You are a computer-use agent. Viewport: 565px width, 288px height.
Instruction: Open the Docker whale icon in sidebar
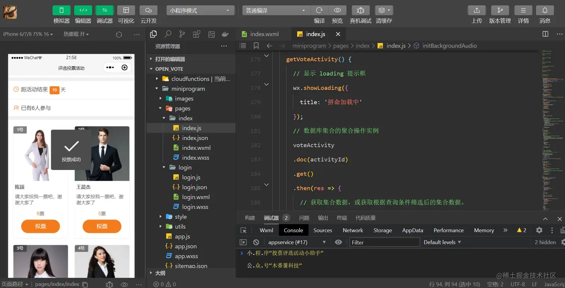coord(225,34)
